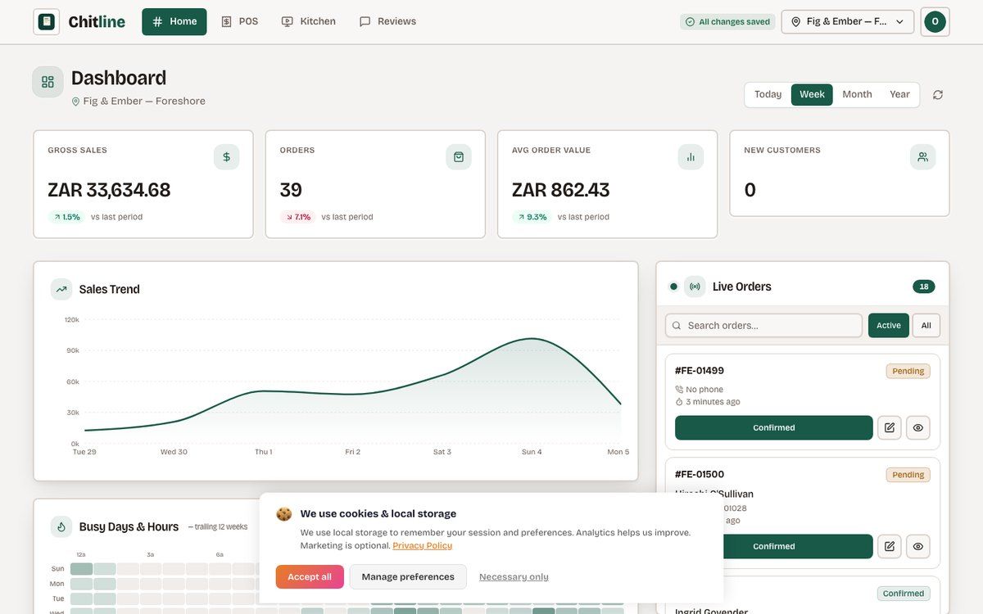Click the avg order value ZAR 862.43
This screenshot has height=614, width=983.
(x=561, y=190)
